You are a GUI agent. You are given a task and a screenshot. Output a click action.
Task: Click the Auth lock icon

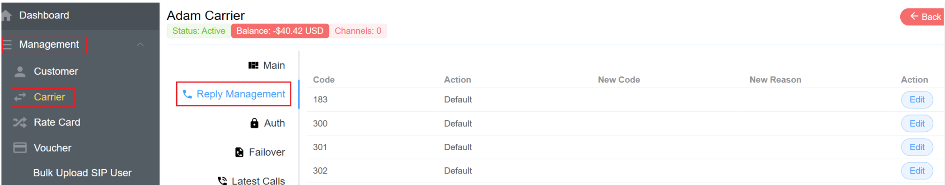pos(254,123)
